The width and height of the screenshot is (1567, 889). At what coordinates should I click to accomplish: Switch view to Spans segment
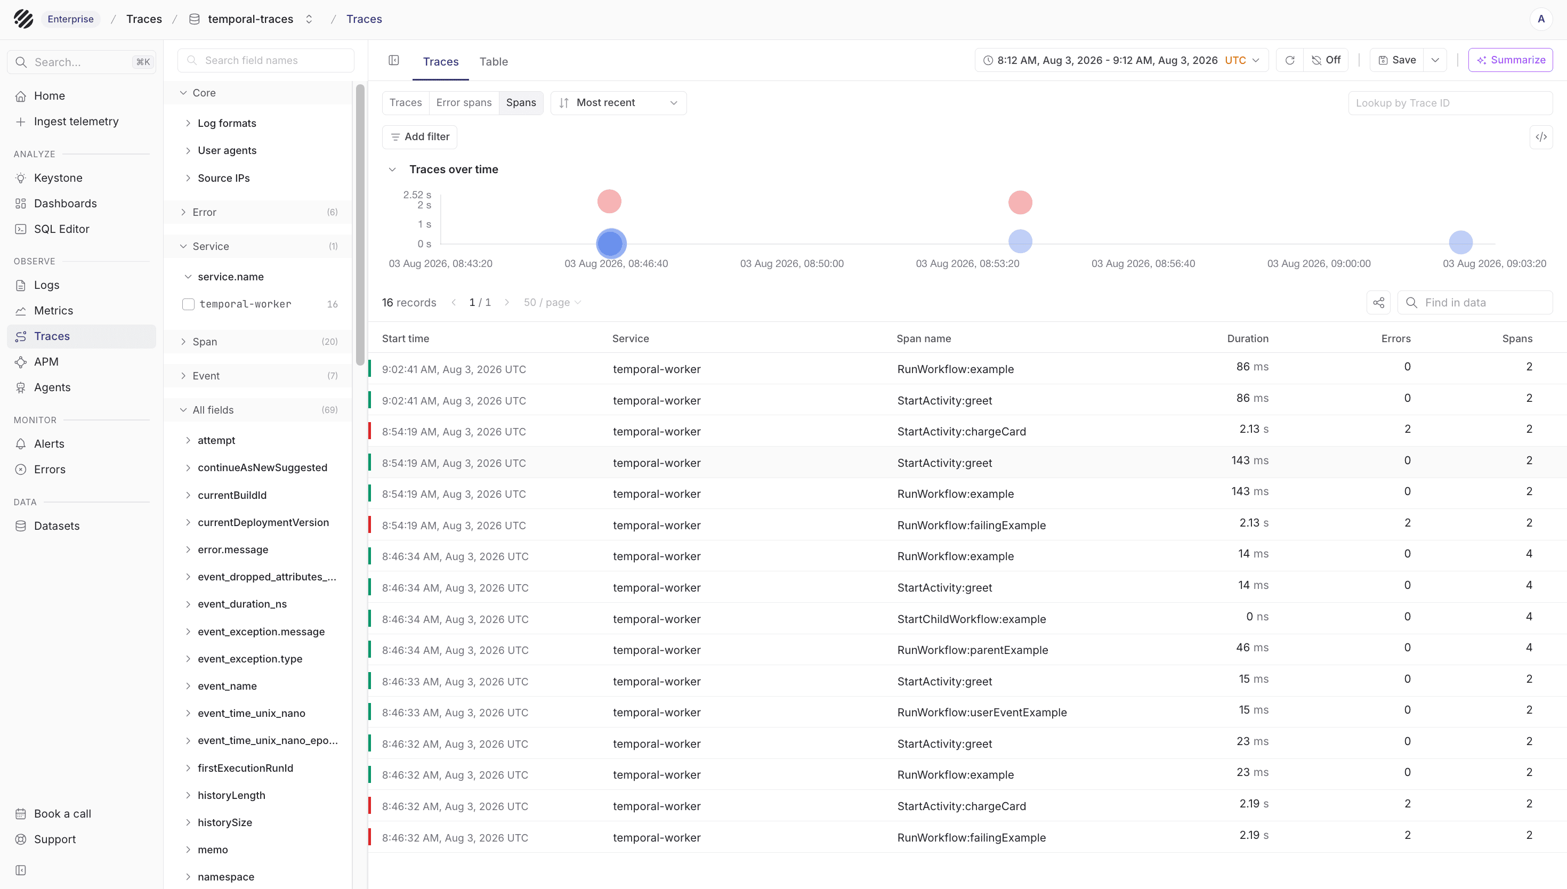click(x=521, y=102)
